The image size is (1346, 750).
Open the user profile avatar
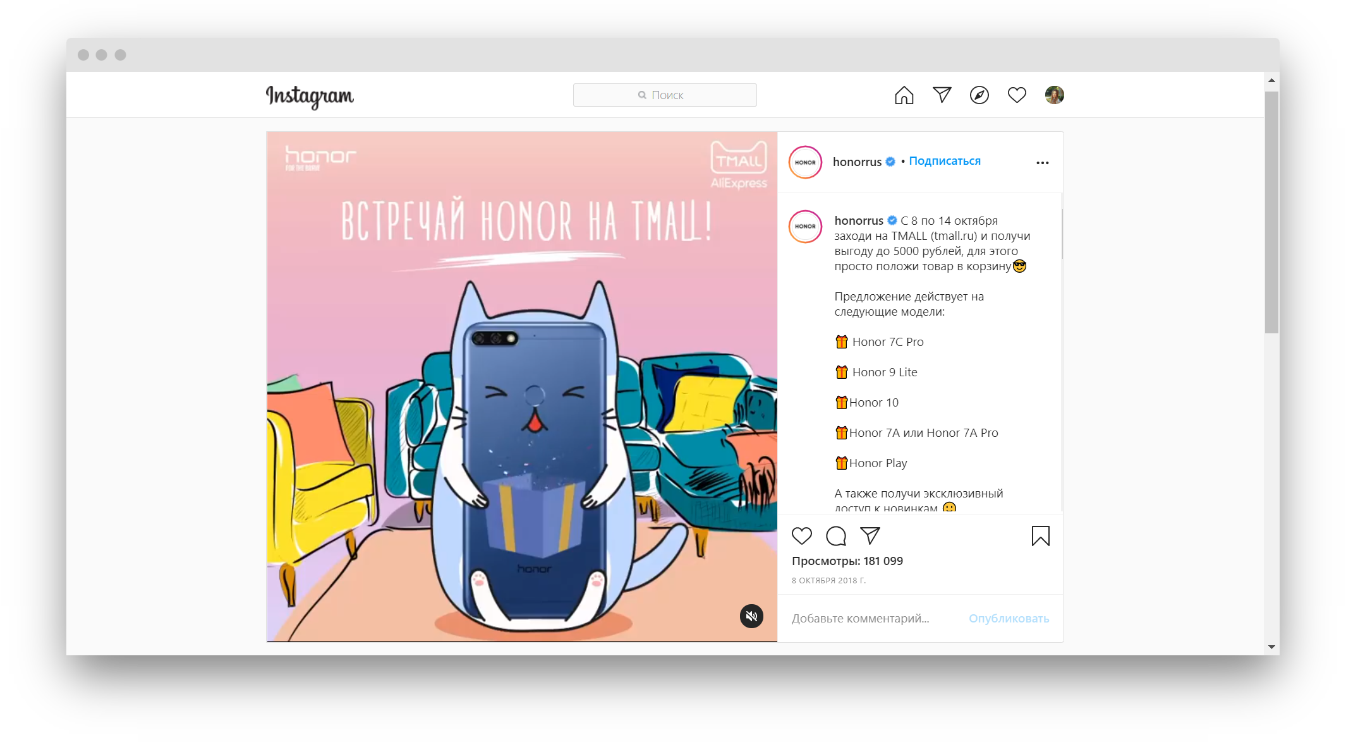pos(1055,95)
